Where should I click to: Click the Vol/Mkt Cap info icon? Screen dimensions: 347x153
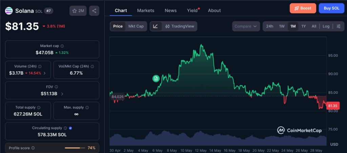click(92, 66)
